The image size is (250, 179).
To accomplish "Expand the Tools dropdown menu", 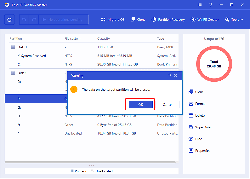I will click(234, 20).
